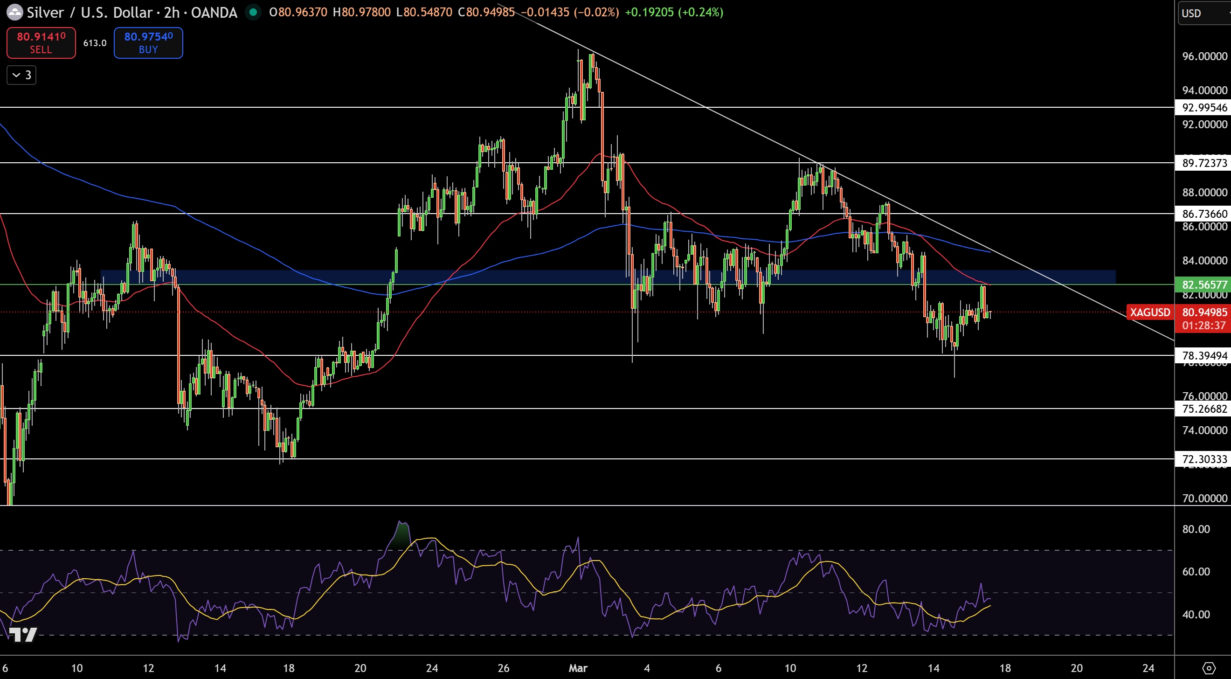This screenshot has width=1231, height=679.
Task: Click the SELL button priced 80.9141
Action: click(41, 42)
